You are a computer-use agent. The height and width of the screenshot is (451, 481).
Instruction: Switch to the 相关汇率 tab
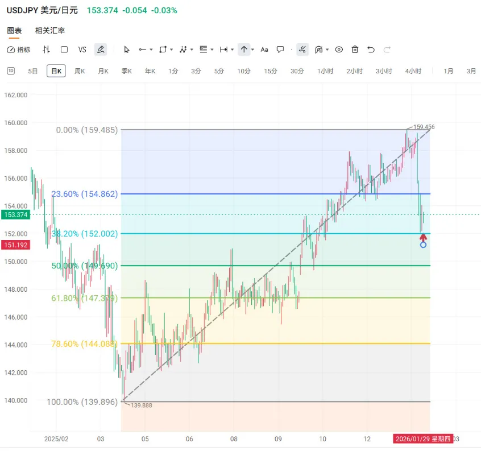[50, 31]
